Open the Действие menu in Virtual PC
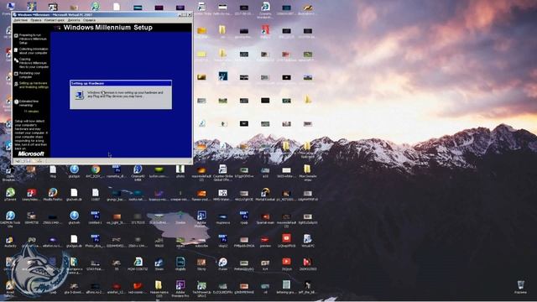Image resolution: width=537 pixels, height=302 pixels. pos(20,20)
